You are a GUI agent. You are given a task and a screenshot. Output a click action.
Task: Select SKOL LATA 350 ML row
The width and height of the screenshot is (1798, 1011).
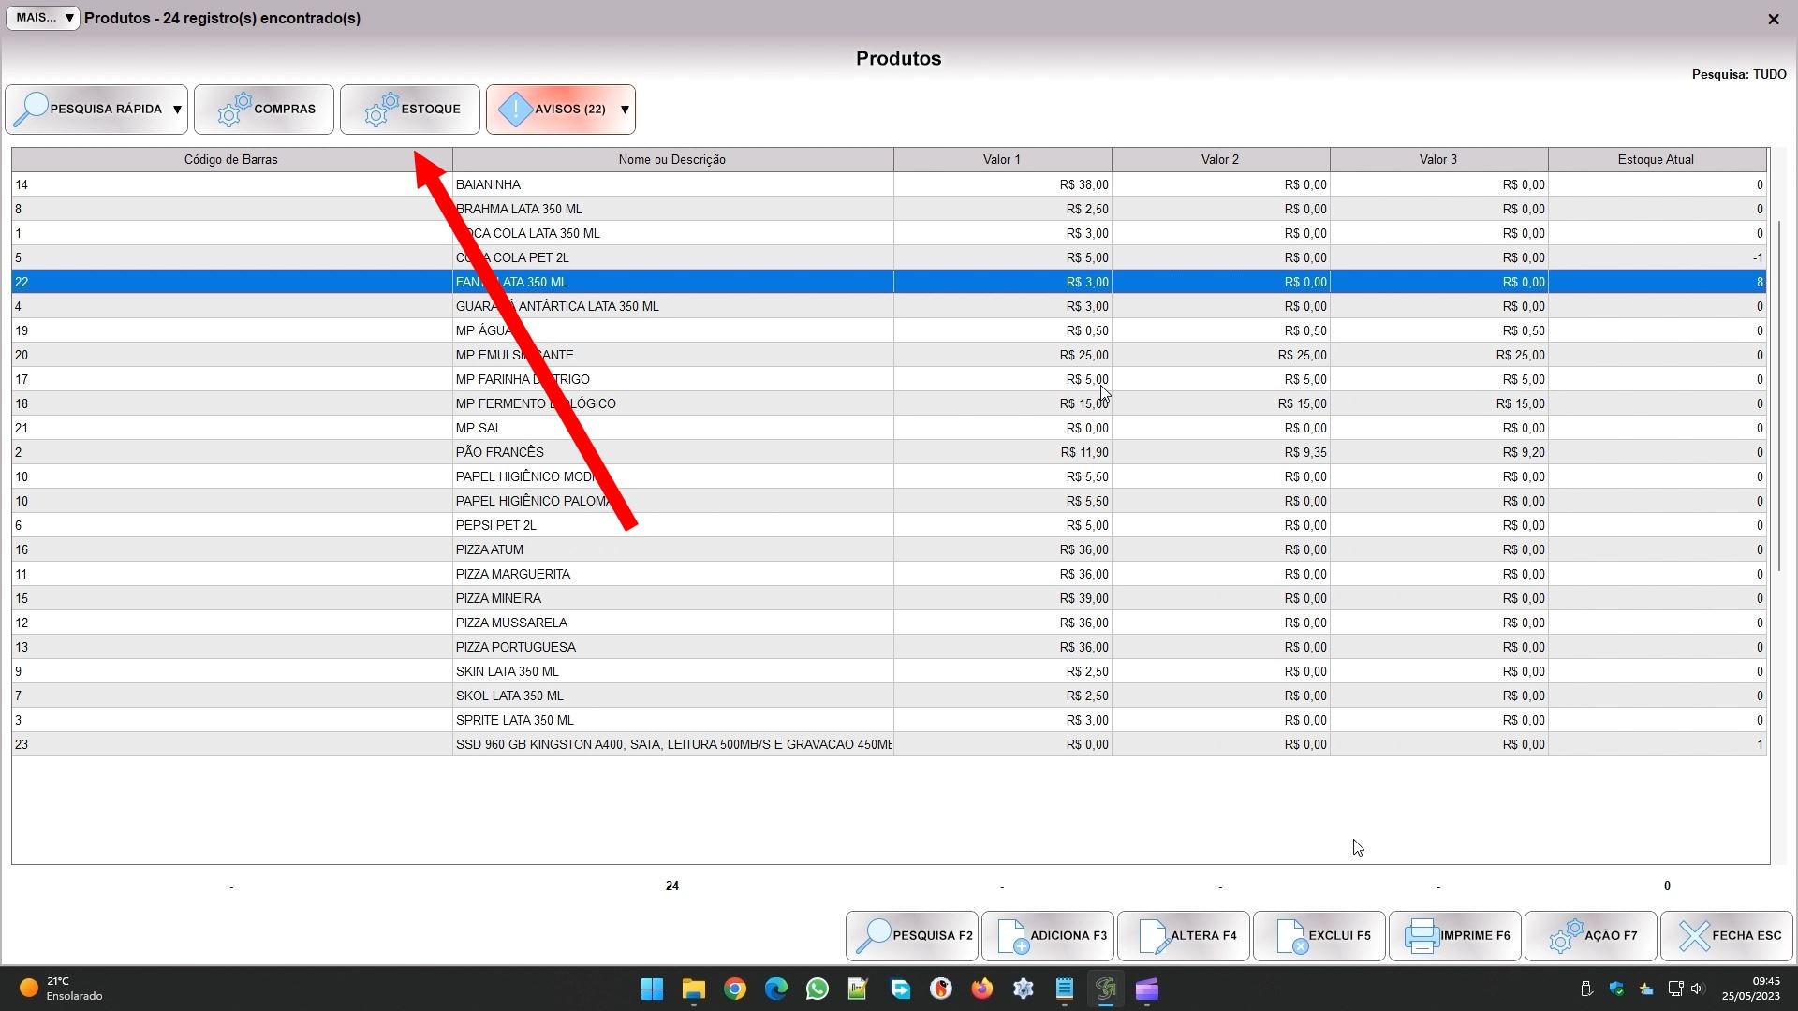point(889,696)
